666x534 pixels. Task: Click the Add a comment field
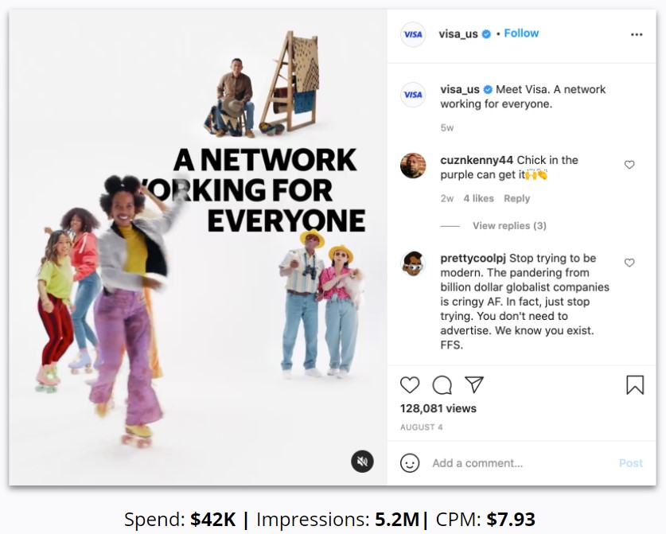(x=521, y=463)
